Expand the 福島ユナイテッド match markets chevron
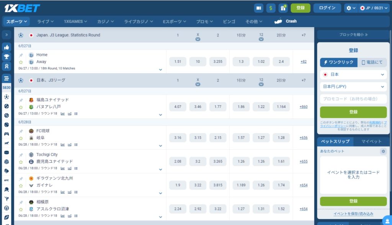The width and height of the screenshot is (392, 225). (x=160, y=115)
